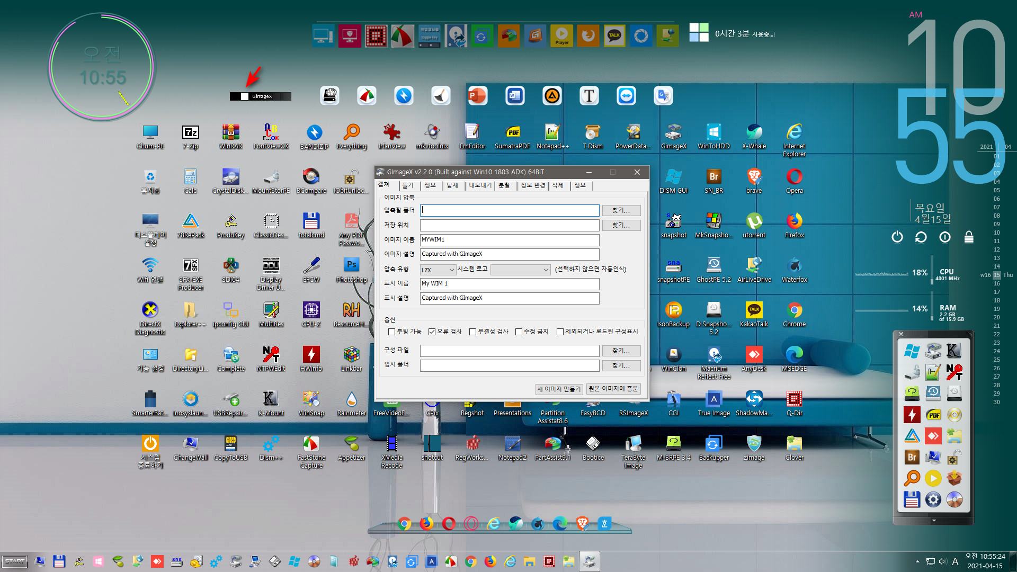The height and width of the screenshot is (572, 1017).
Task: Launch WinRAR desktop shortcut
Action: [x=230, y=137]
